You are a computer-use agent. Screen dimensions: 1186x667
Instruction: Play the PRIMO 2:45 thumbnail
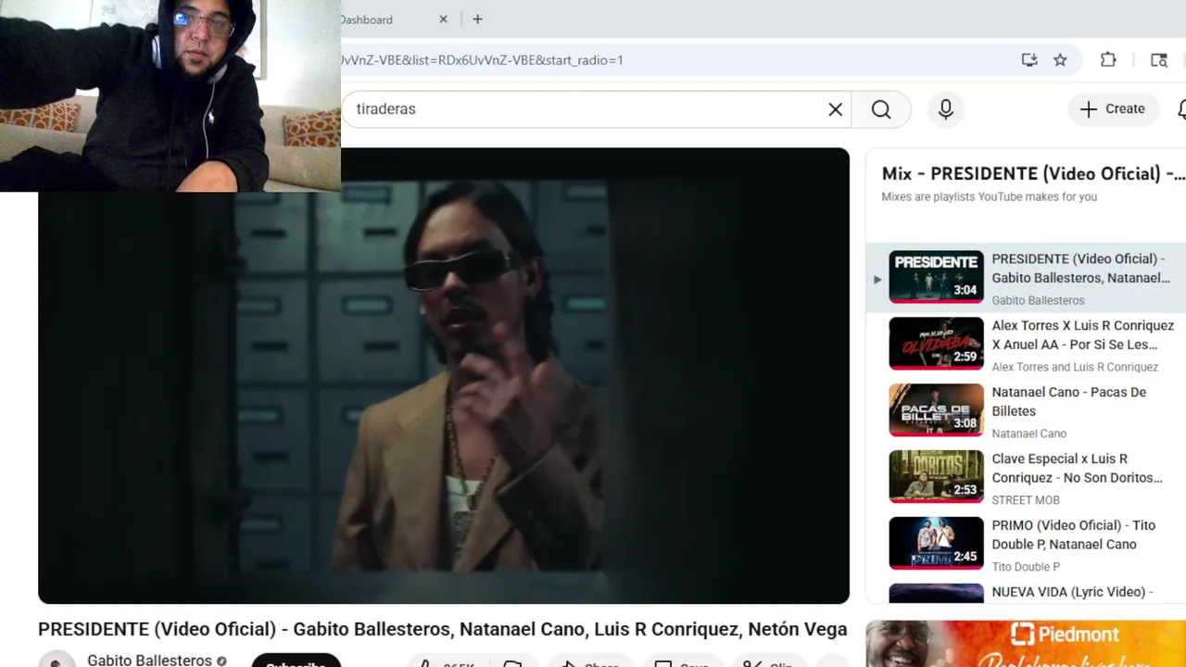pos(936,543)
